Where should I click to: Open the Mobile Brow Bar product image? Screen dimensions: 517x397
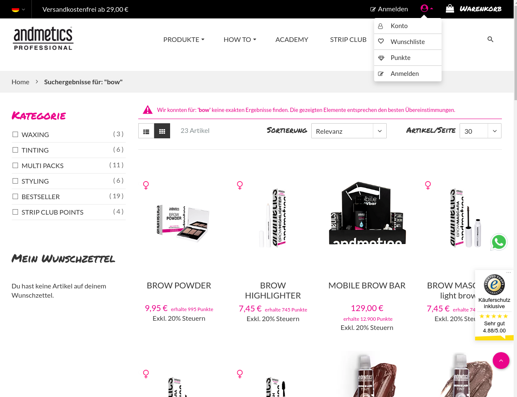pyautogui.click(x=367, y=213)
